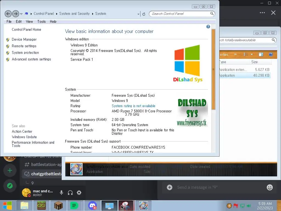Expand arrow after System and Security breadcrumb

click(x=92, y=14)
